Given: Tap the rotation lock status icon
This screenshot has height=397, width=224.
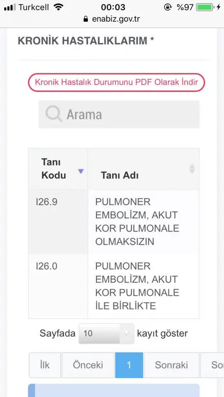Looking at the screenshot, I should tap(168, 7).
